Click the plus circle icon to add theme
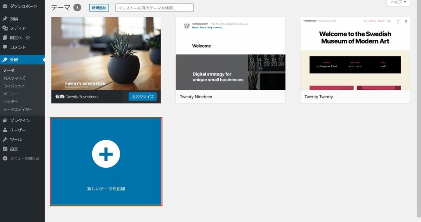 click(x=106, y=154)
